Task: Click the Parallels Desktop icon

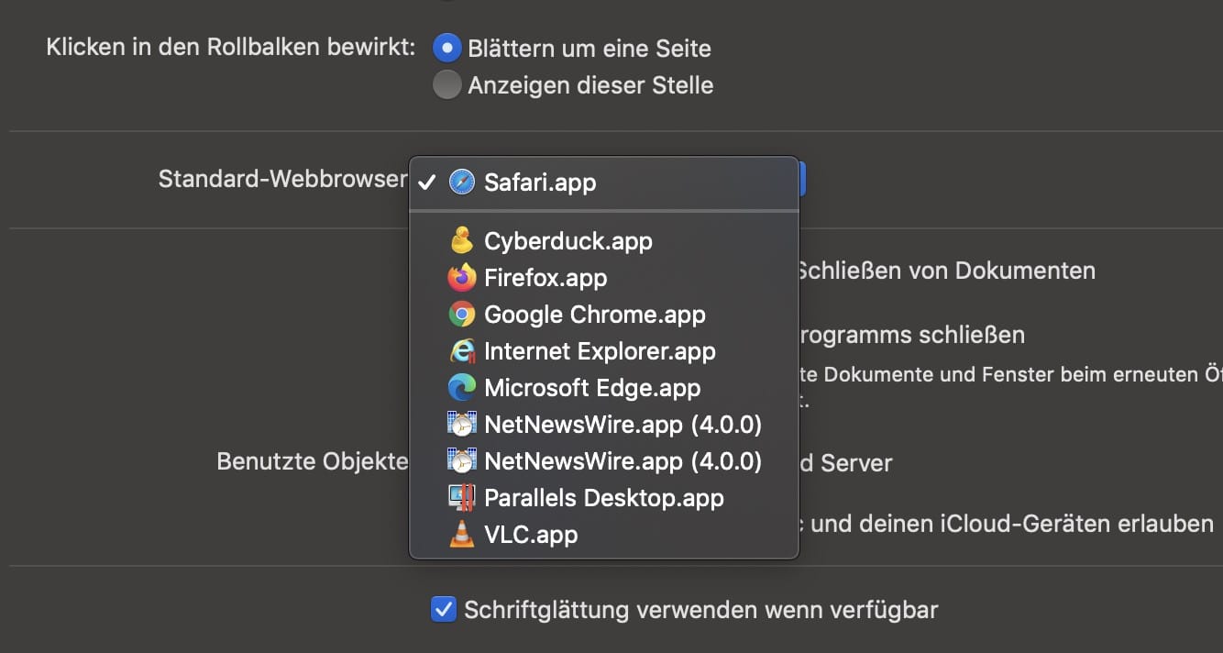Action: point(462,498)
